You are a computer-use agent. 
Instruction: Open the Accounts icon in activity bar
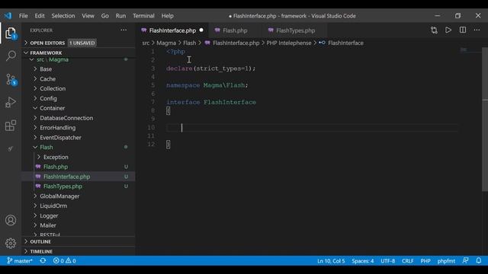coord(11,220)
